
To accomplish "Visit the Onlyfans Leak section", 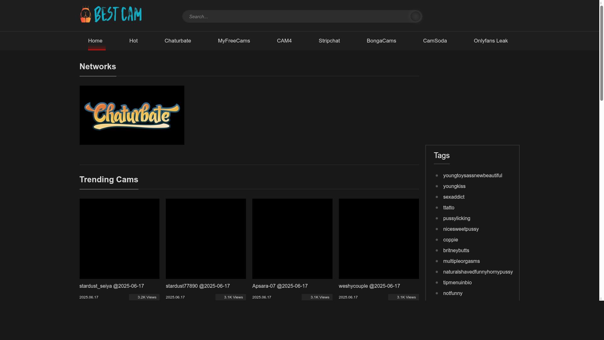I will [x=490, y=41].
